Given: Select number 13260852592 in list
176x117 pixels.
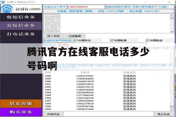Looking at the screenshot, I should pyautogui.click(x=52, y=31).
